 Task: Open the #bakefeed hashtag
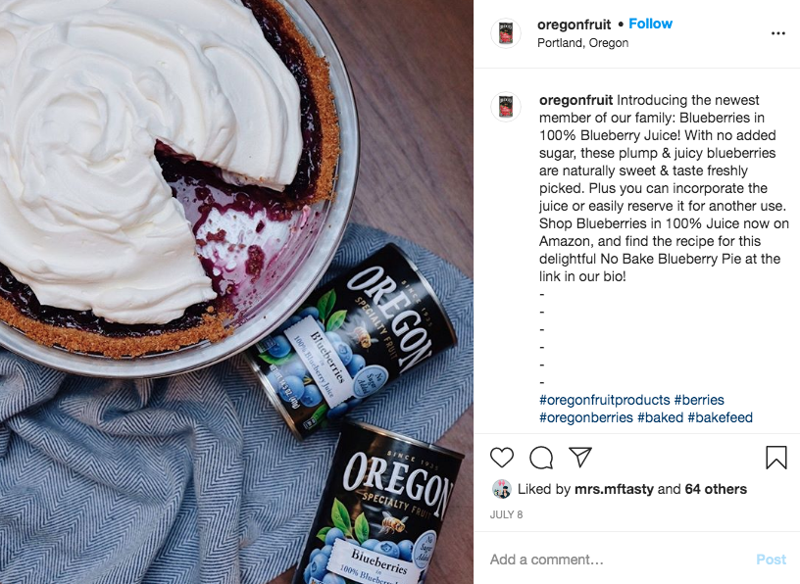(720, 417)
